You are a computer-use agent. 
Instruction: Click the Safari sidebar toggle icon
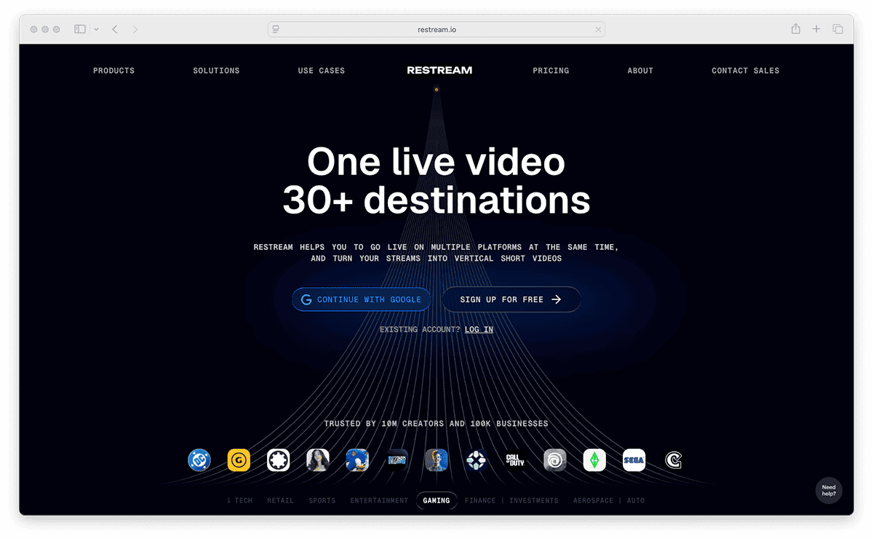[x=80, y=29]
